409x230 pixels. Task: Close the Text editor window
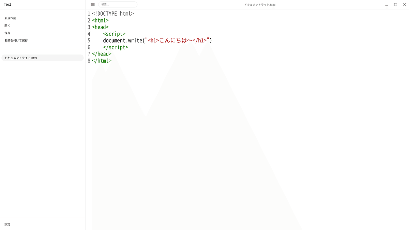[x=405, y=5]
